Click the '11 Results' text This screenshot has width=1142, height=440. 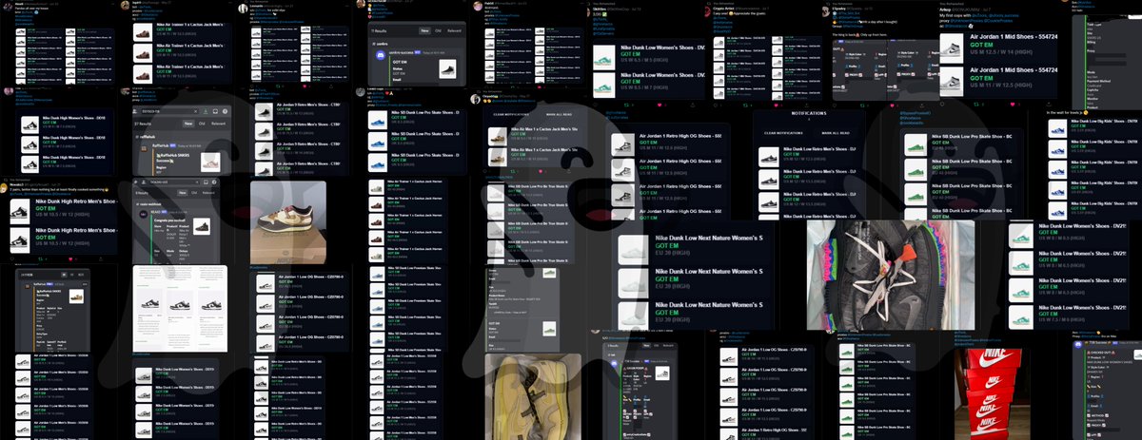pos(379,31)
